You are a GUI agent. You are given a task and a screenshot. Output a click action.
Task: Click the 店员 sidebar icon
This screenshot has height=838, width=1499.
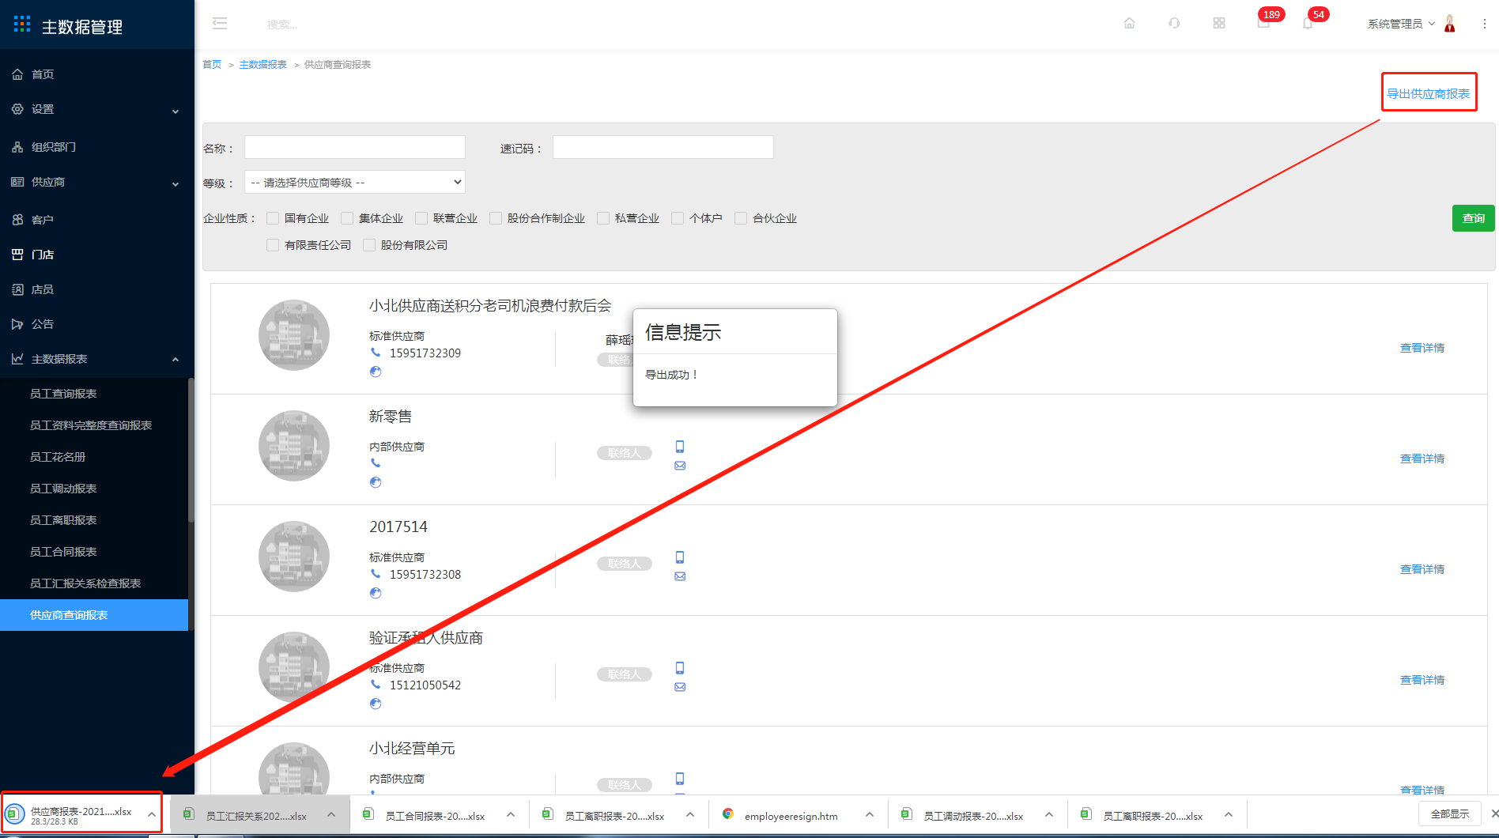click(17, 289)
